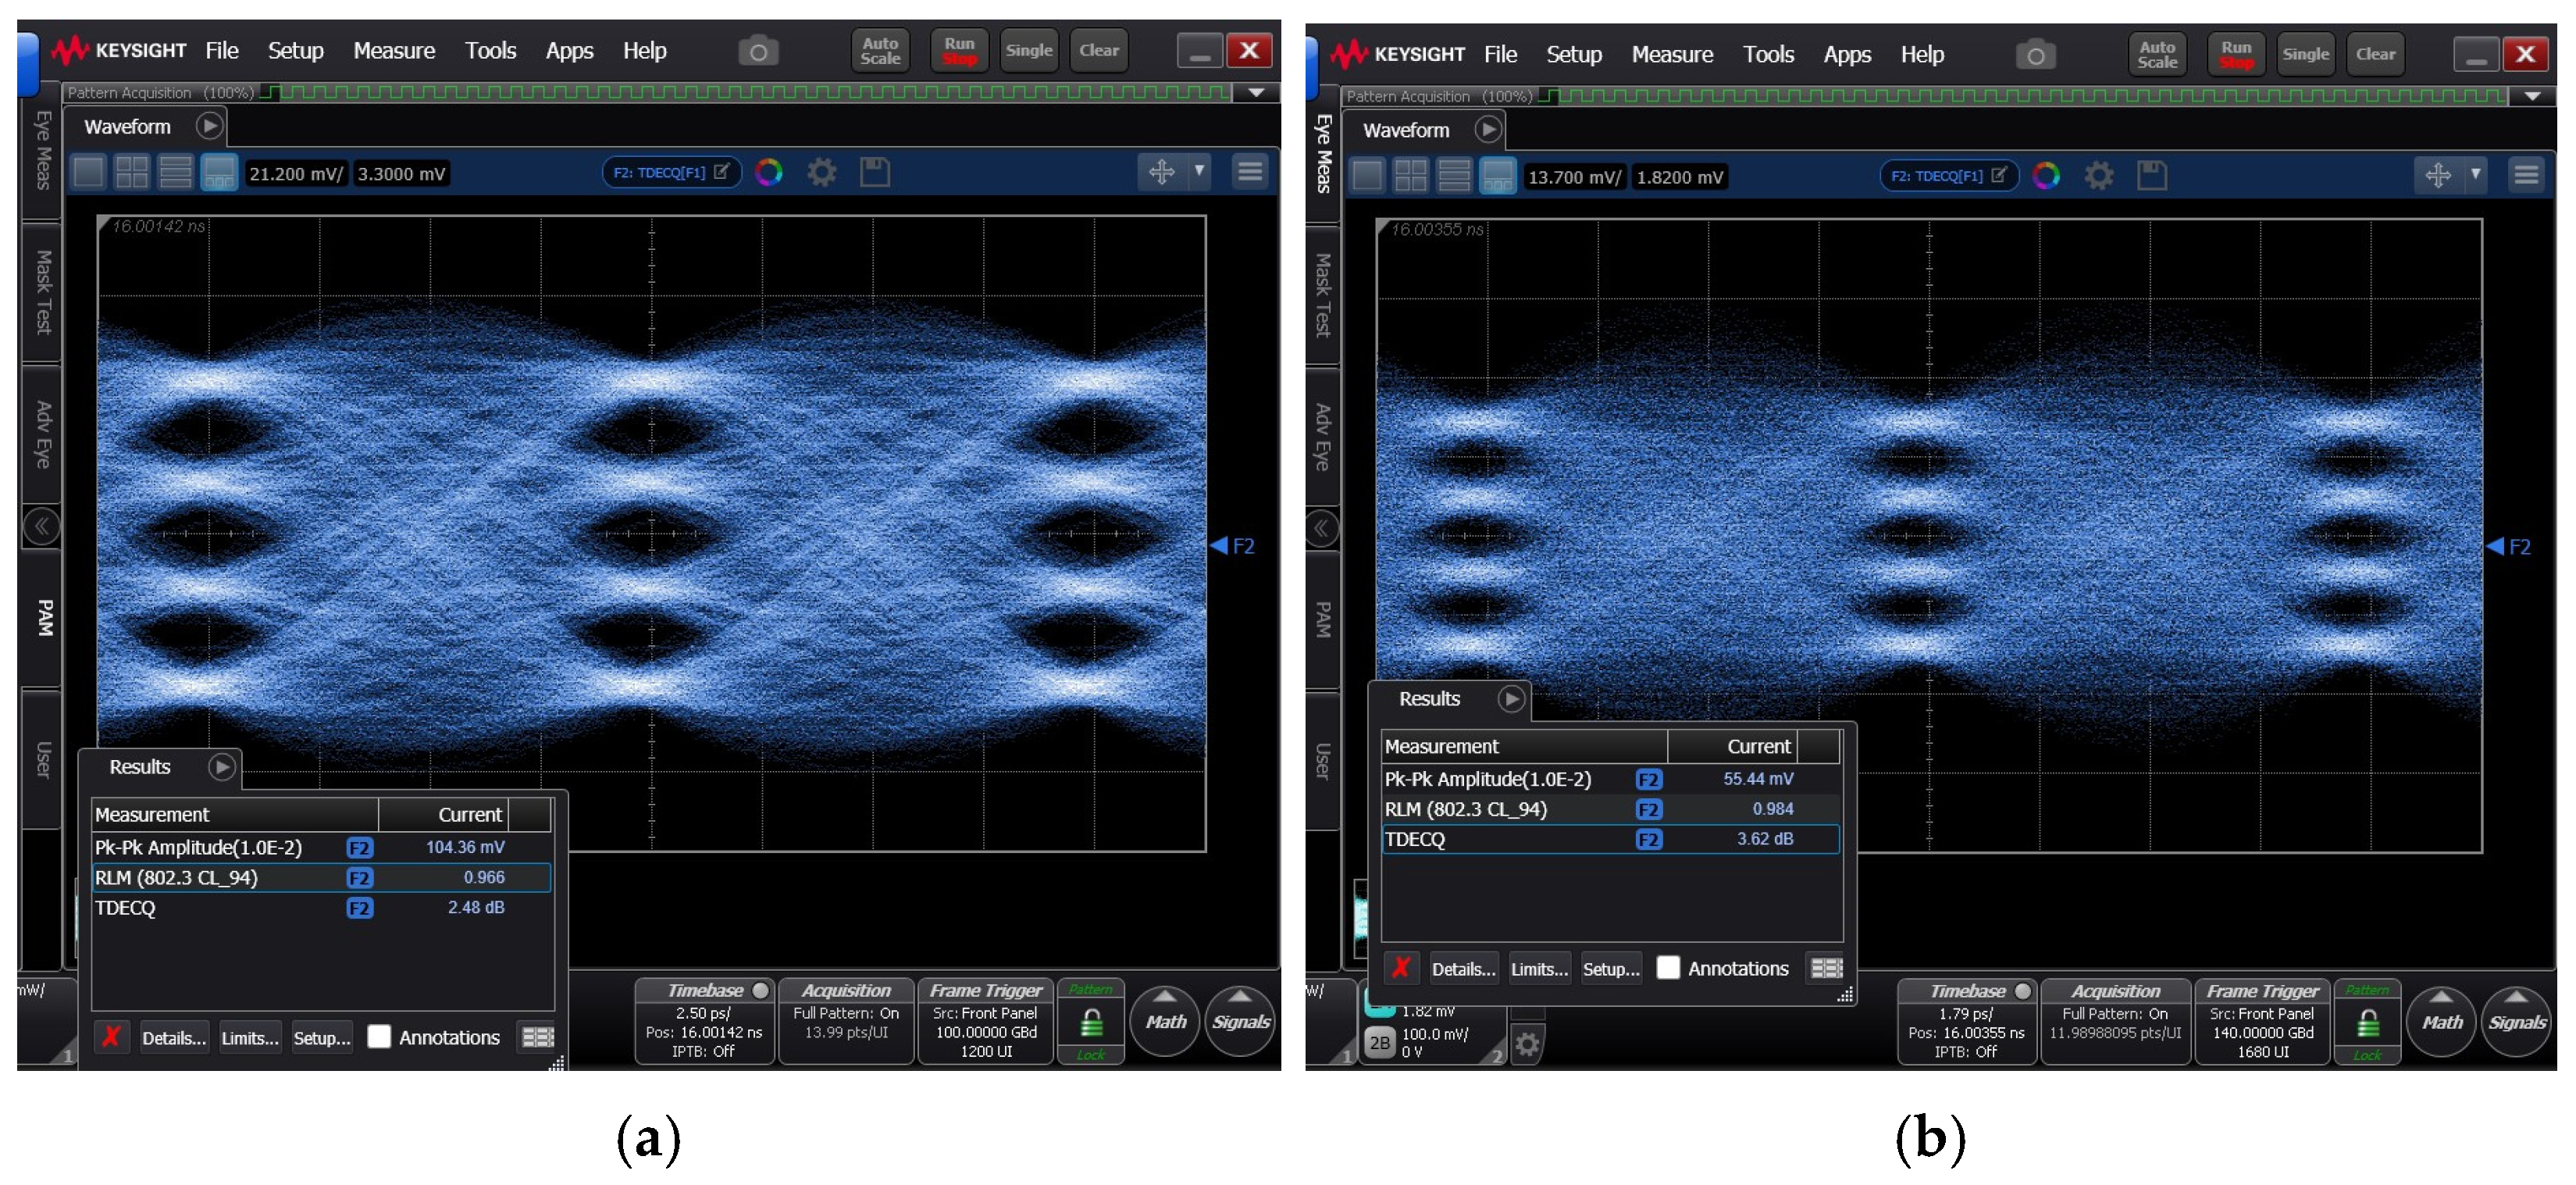
Task: Toggle channel 2B button in window (b)
Action: tap(1379, 1042)
